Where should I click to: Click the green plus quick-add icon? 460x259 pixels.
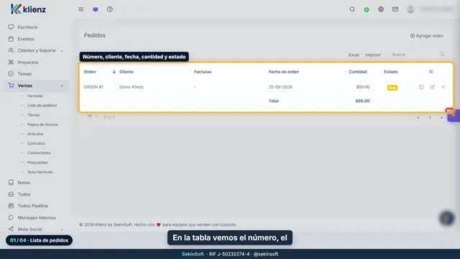[367, 9]
